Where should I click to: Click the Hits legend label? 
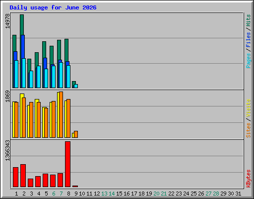point(249,20)
